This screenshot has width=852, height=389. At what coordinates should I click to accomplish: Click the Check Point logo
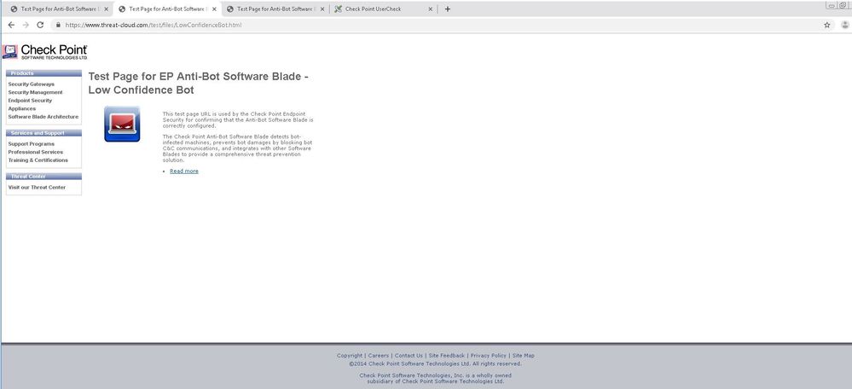[x=44, y=52]
